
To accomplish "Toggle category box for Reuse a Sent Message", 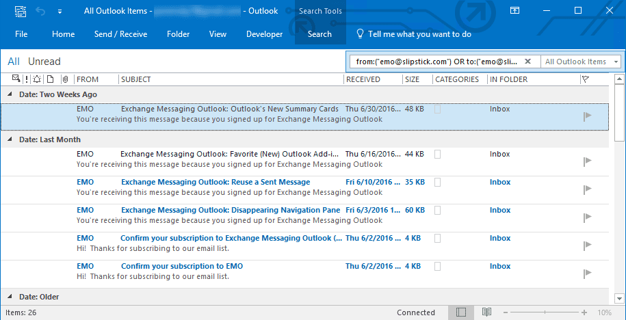I will (x=438, y=183).
